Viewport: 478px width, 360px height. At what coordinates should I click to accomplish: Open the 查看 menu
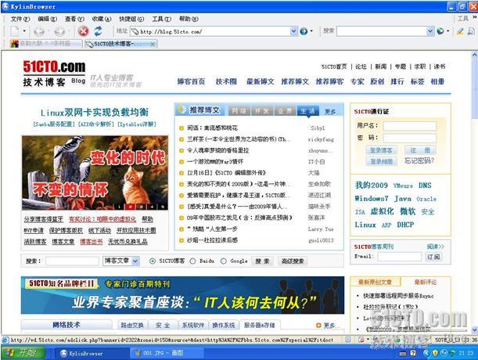[74, 19]
